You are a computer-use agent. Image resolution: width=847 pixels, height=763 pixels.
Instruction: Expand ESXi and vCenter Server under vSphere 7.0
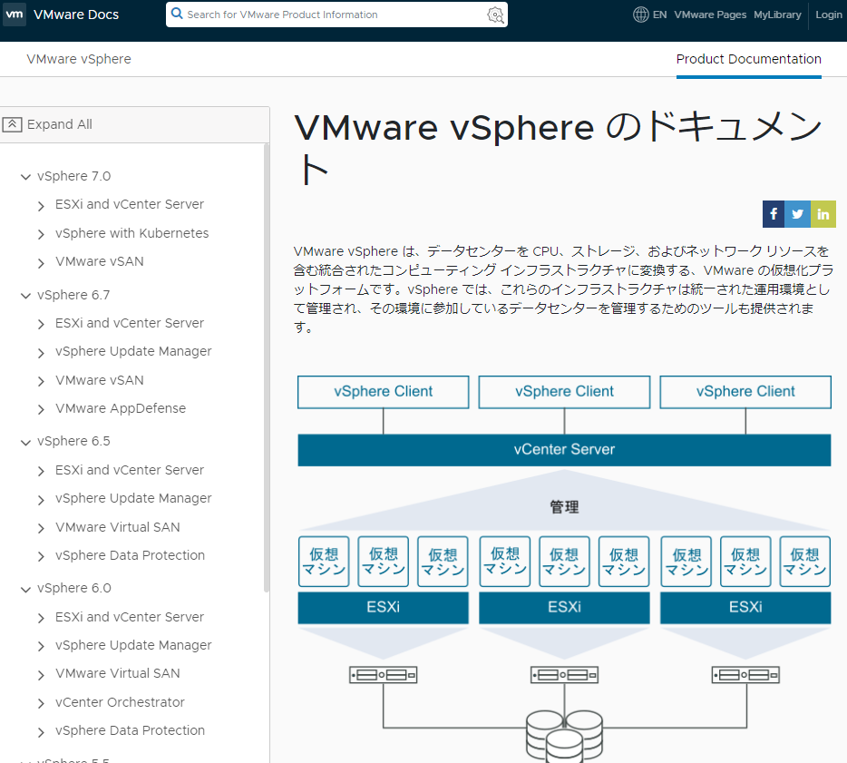click(41, 206)
